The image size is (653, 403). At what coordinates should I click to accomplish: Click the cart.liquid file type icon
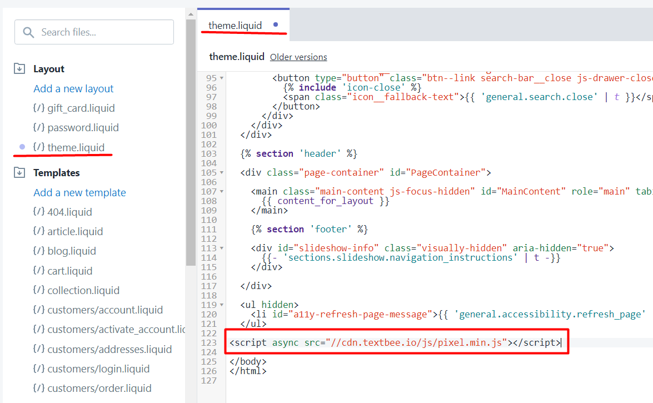click(x=39, y=271)
